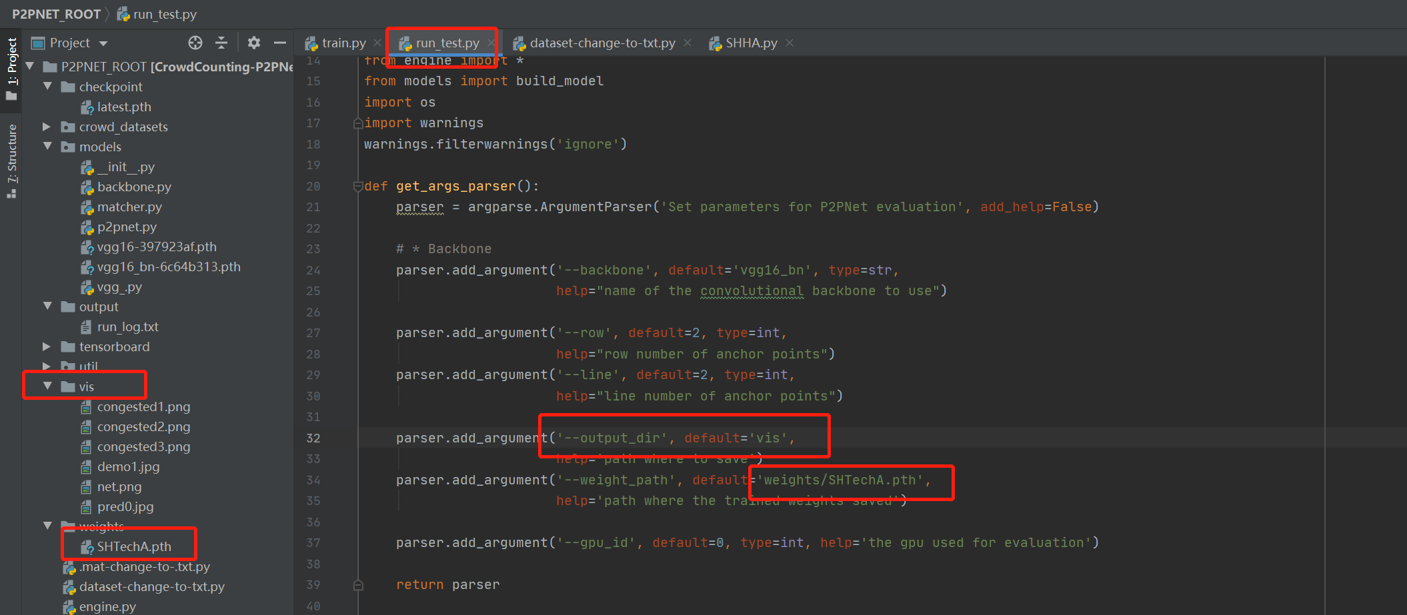Select __init__.py file icon
The height and width of the screenshot is (615, 1407).
coord(87,167)
